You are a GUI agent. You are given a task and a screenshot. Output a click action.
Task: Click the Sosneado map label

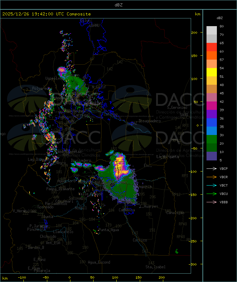[x=45, y=207]
